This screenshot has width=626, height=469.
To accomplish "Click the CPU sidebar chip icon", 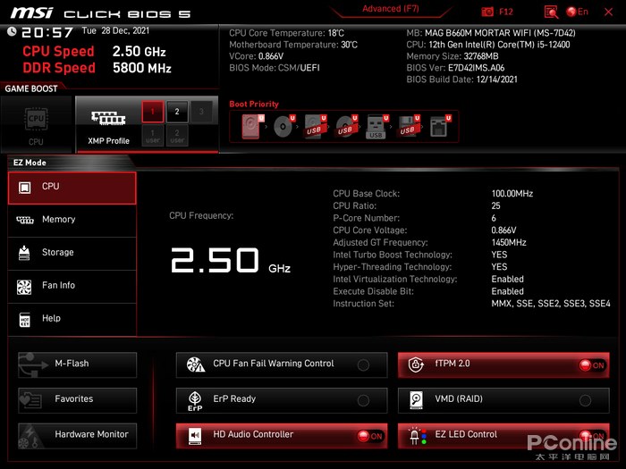I will click(25, 188).
